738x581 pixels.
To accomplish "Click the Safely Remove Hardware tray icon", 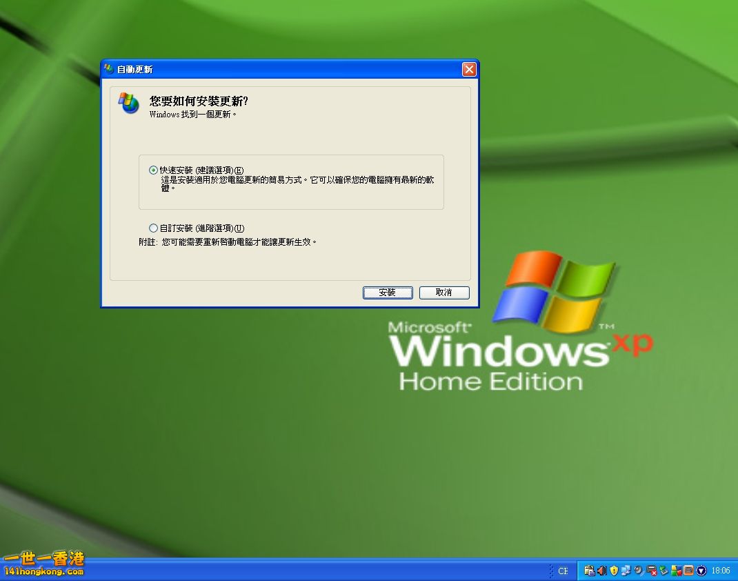I will click(664, 571).
